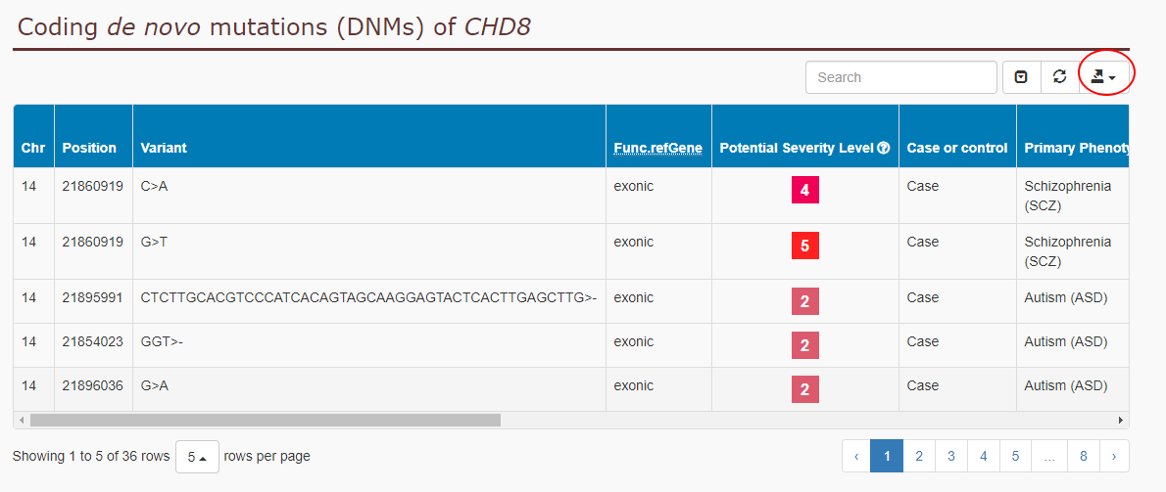Select page 5 in pagination
Viewport: 1166px width, 492px height.
coord(1016,457)
